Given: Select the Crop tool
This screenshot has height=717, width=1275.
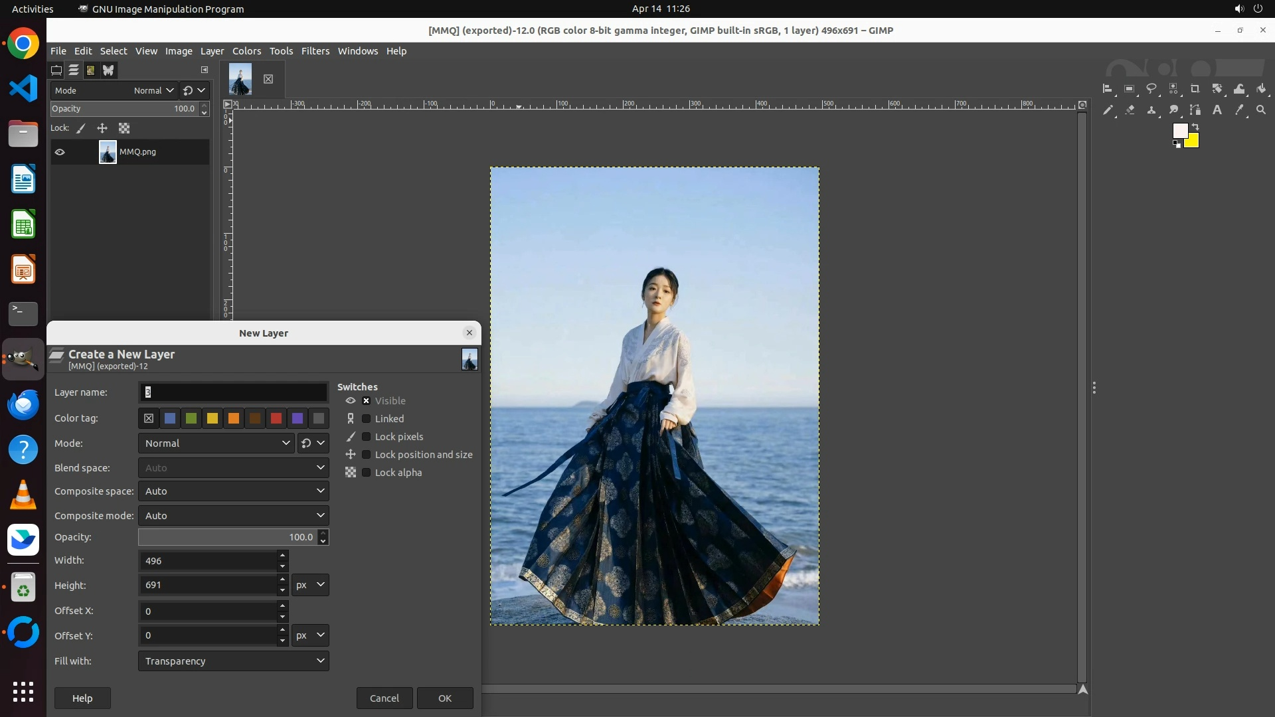Looking at the screenshot, I should point(1195,89).
